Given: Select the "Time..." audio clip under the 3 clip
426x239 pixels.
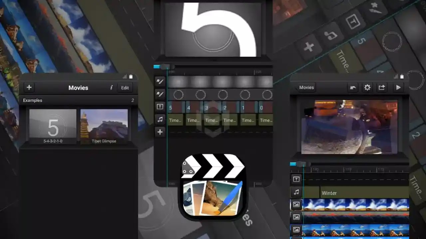Looking at the screenshot, I should [212, 120].
